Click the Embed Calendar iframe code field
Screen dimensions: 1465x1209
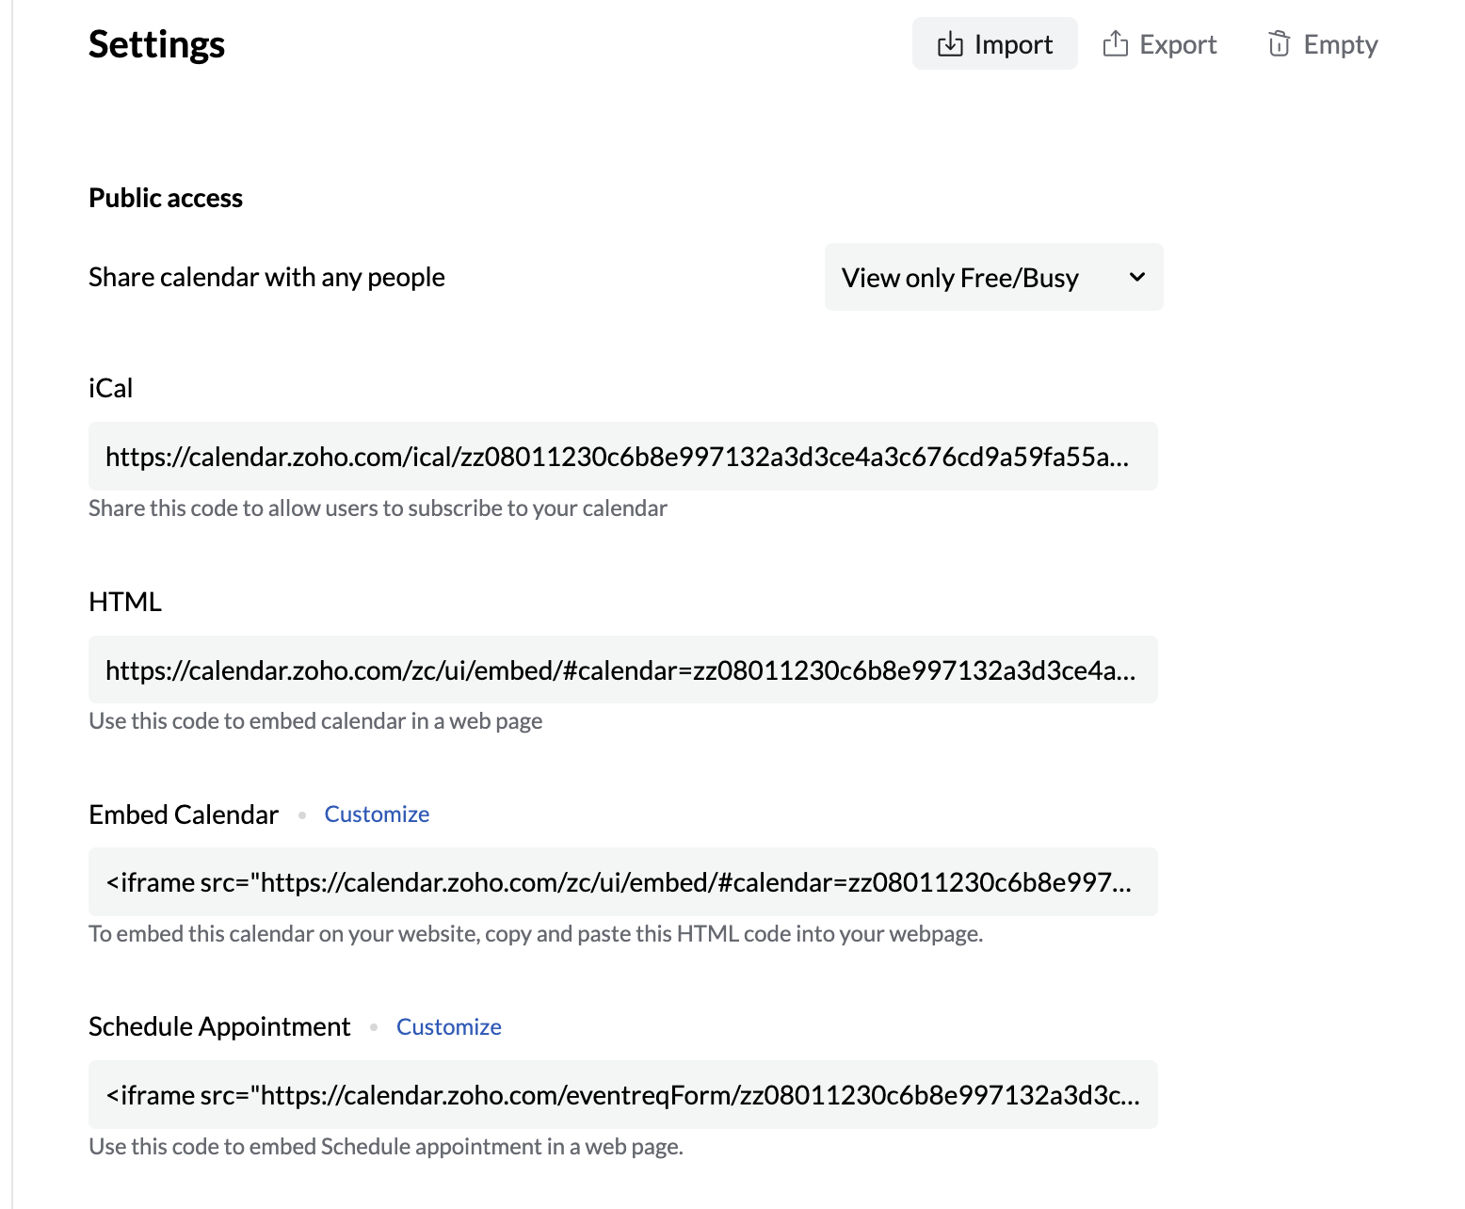622,882
